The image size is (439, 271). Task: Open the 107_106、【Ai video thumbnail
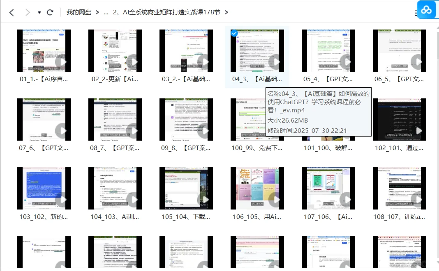(328, 188)
